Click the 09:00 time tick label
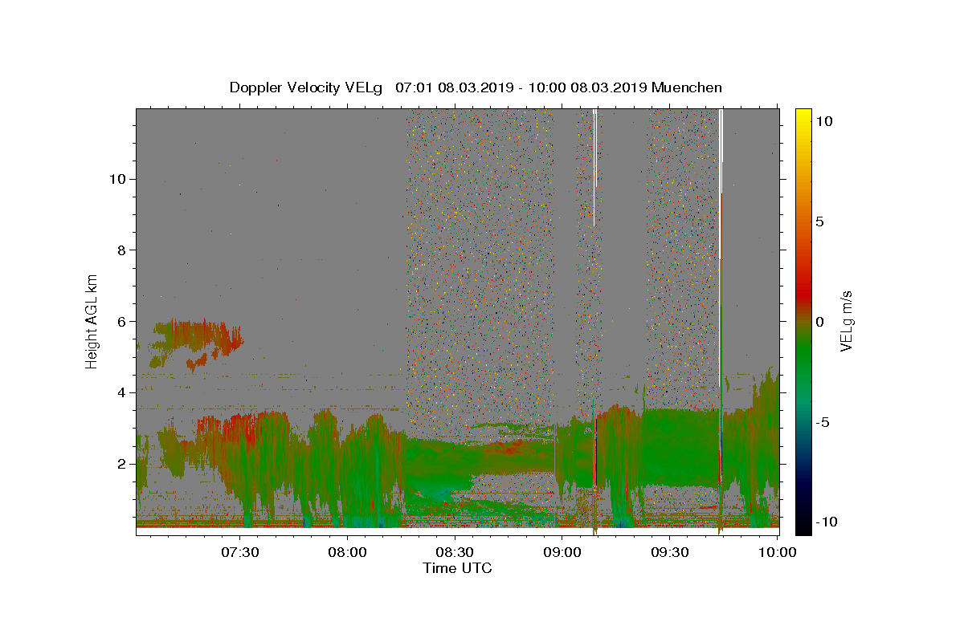This screenshot has height=642, width=964. point(563,552)
